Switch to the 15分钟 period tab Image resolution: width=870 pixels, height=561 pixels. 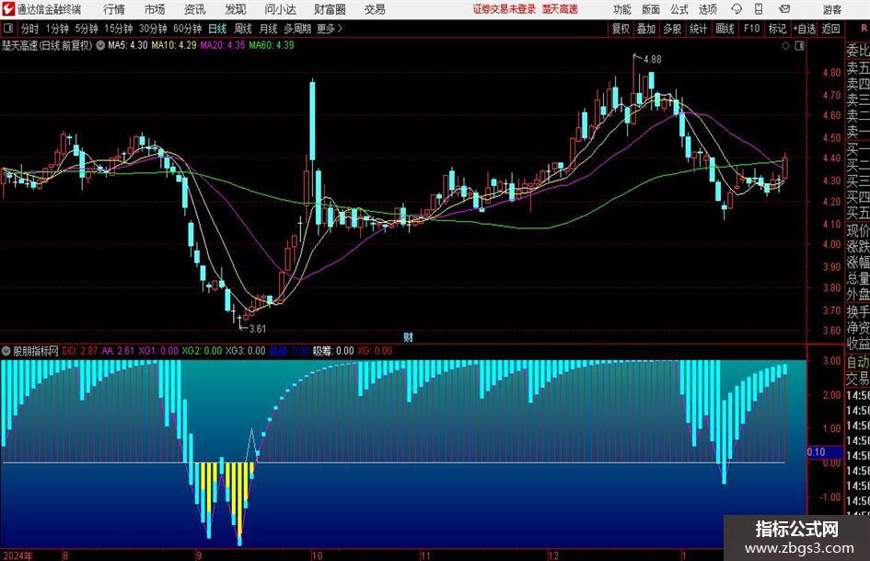click(119, 29)
